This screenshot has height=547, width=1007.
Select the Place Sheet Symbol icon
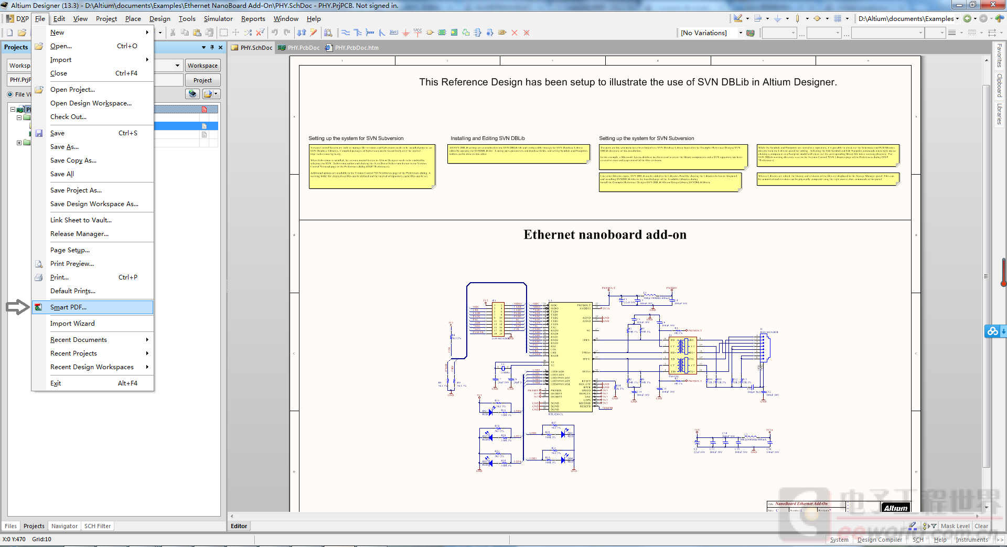point(442,33)
